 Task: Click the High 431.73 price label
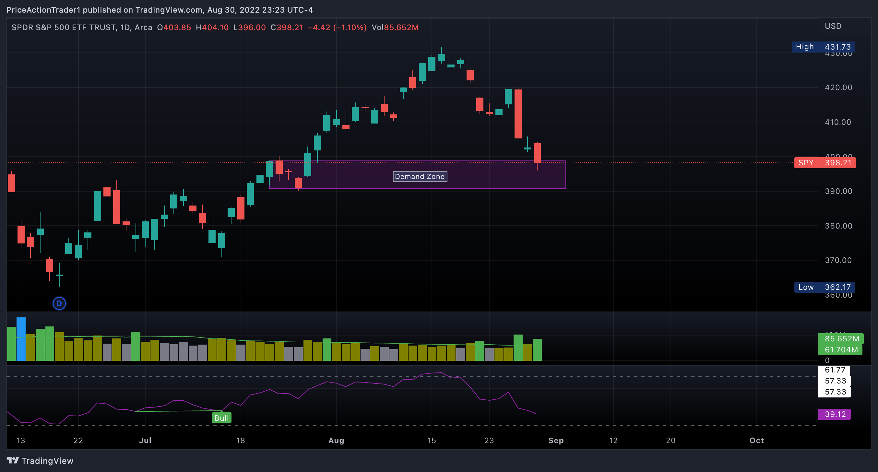(x=824, y=47)
